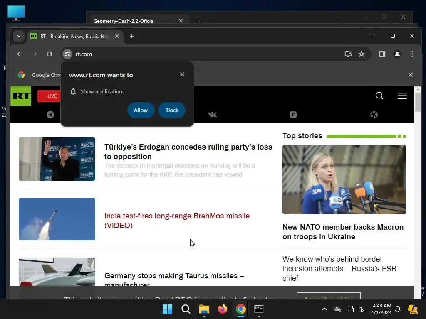Open the clock showing 4:43 AM
This screenshot has width=426, height=319.
(x=381, y=309)
